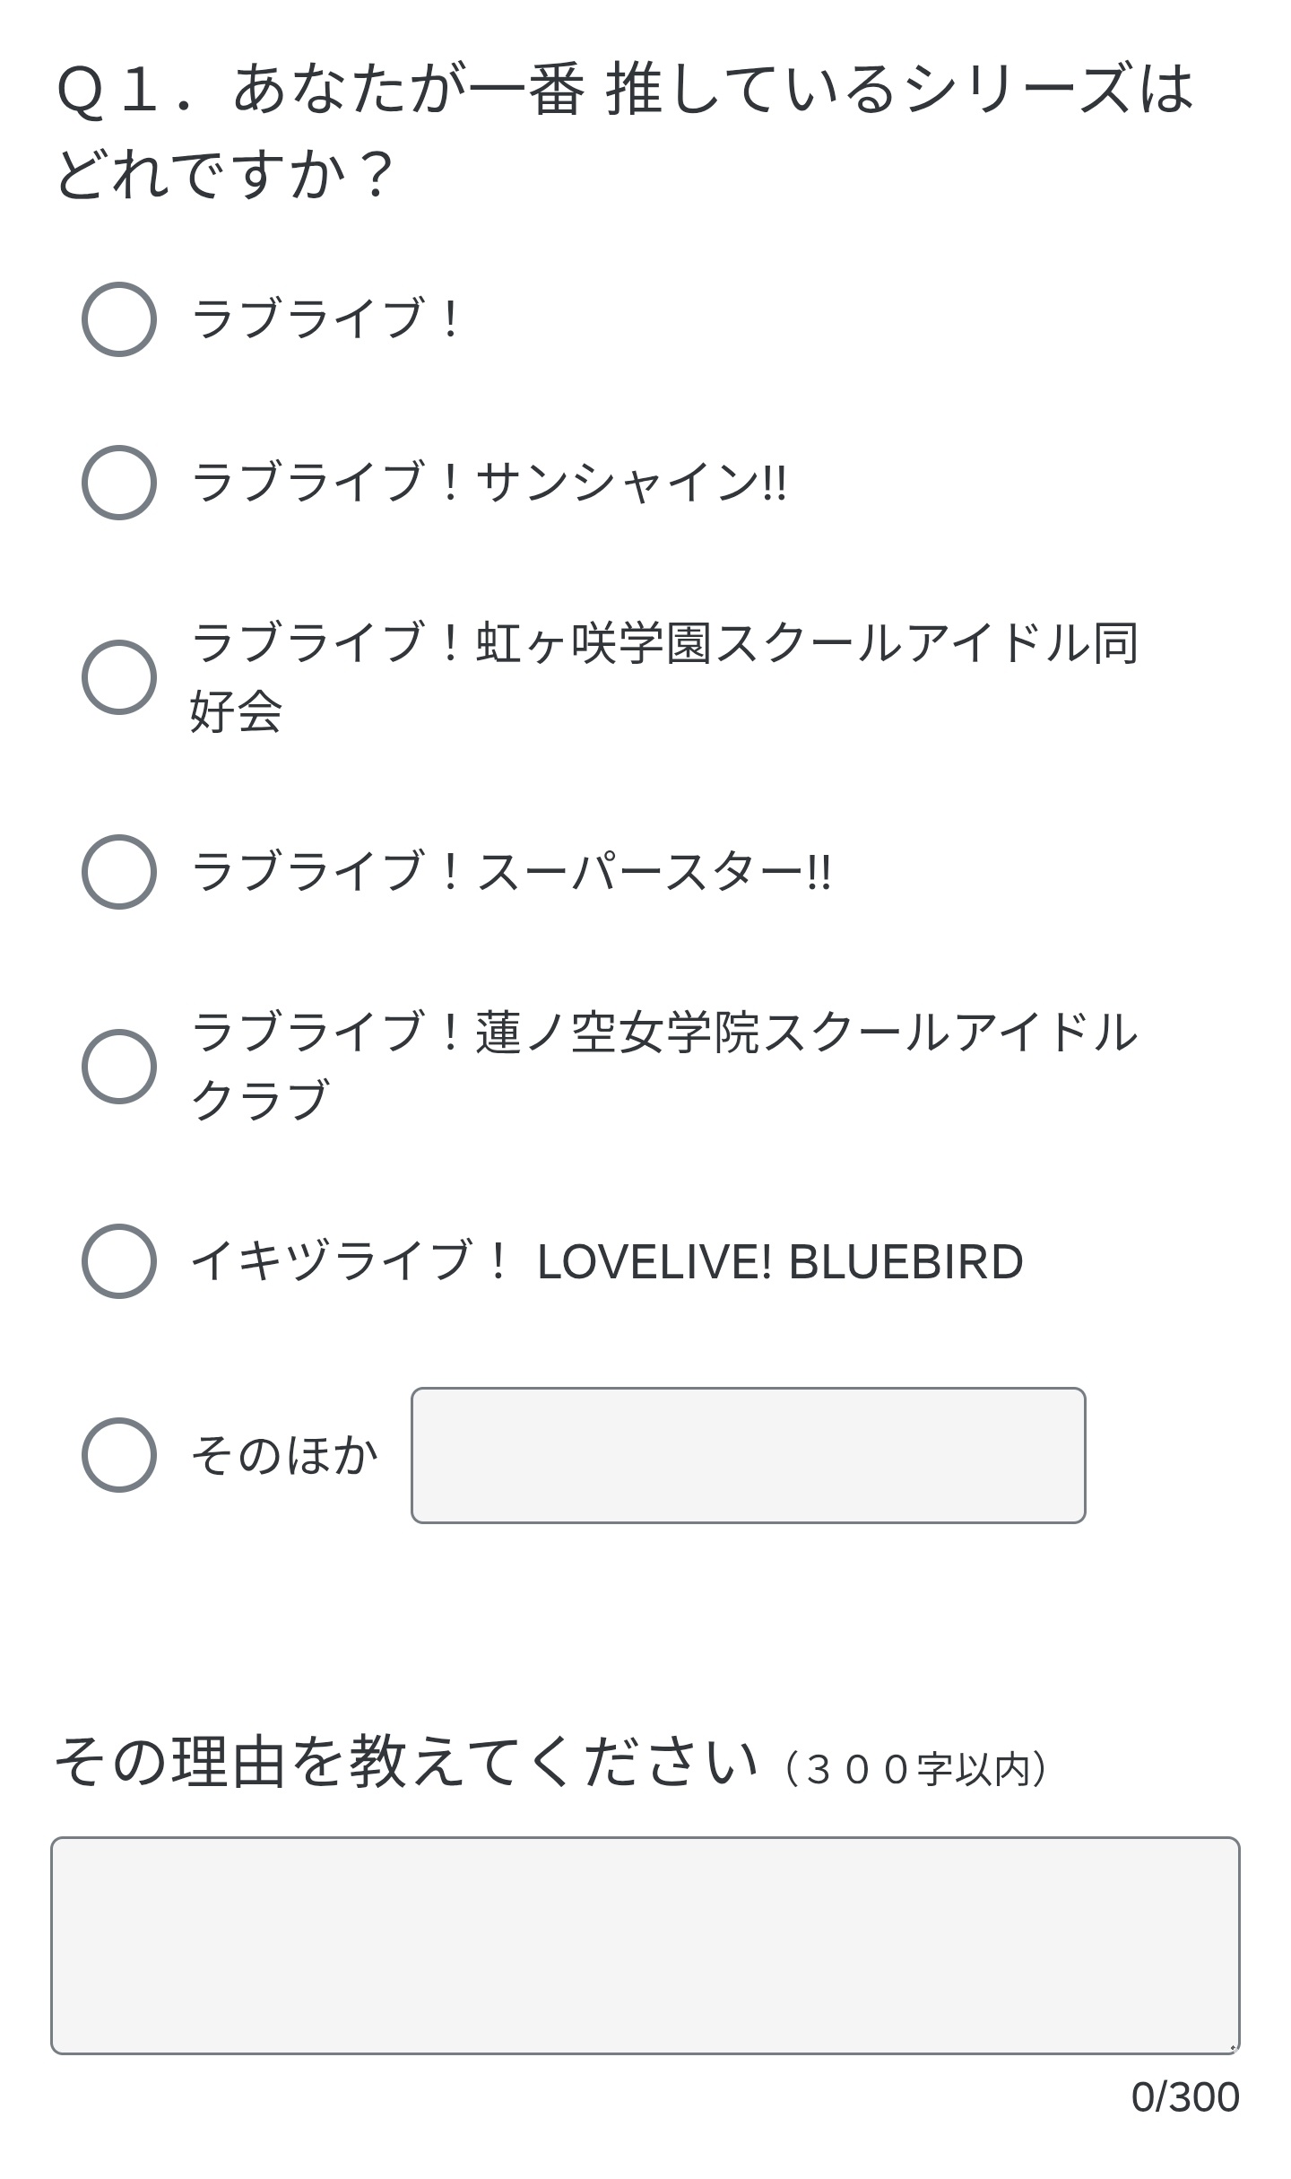Click the ラブライブ！サンシャイン!! label text

pos(490,483)
